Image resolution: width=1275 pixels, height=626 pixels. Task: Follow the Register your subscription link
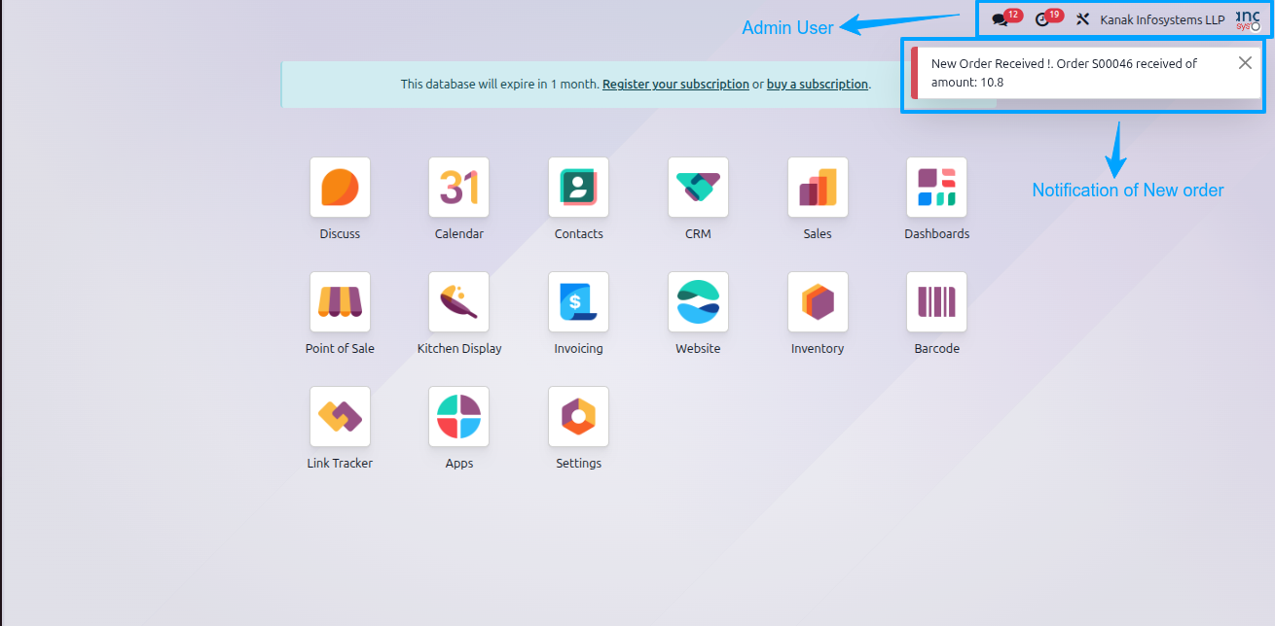click(x=675, y=85)
